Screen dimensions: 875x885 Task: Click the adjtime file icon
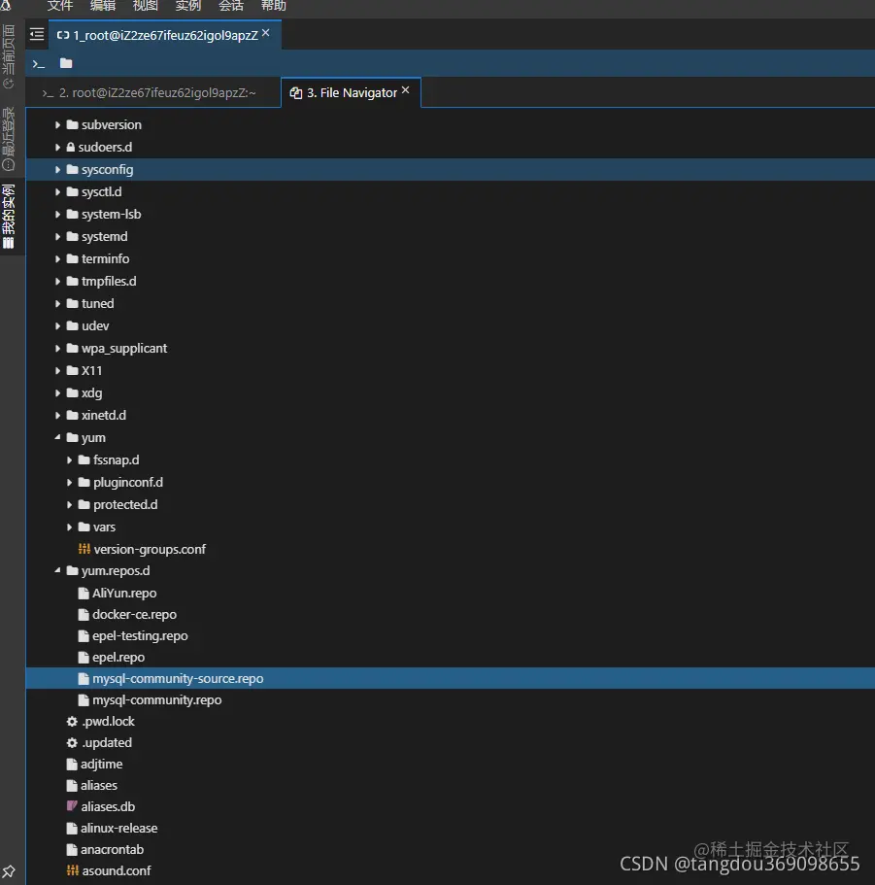click(x=72, y=765)
